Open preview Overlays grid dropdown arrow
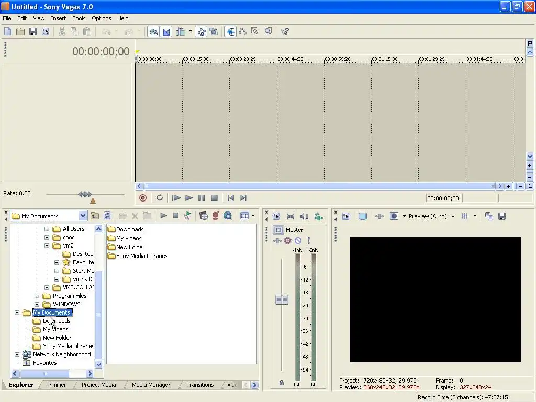Image resolution: width=536 pixels, height=402 pixels. pyautogui.click(x=475, y=216)
